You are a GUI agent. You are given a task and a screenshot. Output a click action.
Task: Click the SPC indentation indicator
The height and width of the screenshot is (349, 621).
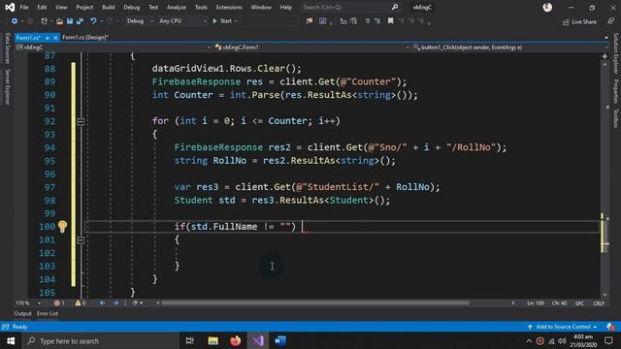click(579, 303)
